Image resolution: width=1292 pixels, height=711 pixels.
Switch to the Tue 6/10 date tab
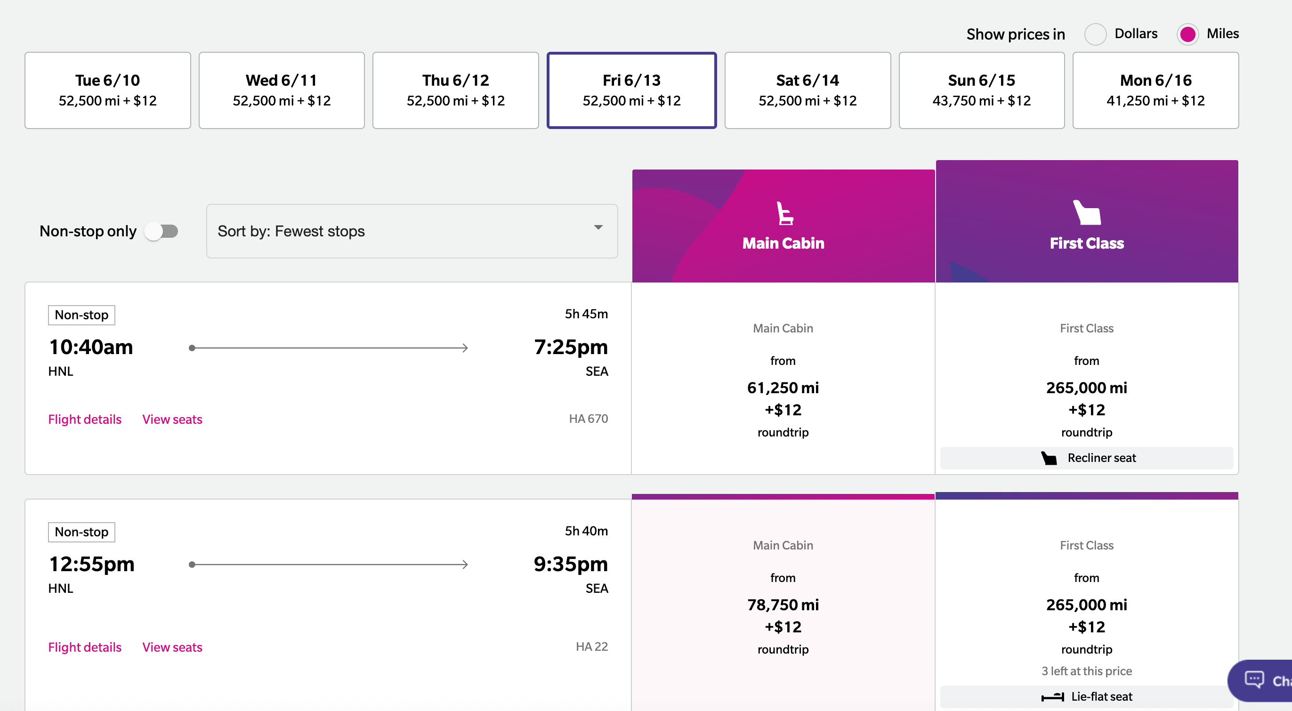click(107, 90)
